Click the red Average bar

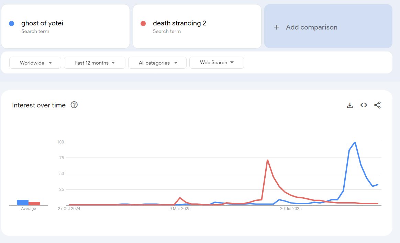(34, 204)
